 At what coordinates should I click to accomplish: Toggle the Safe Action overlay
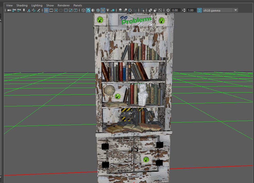coord(71,10)
